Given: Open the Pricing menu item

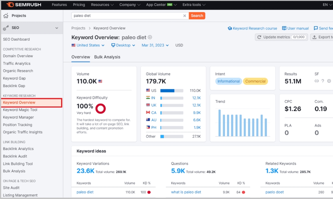Looking at the screenshot, I should [79, 5].
